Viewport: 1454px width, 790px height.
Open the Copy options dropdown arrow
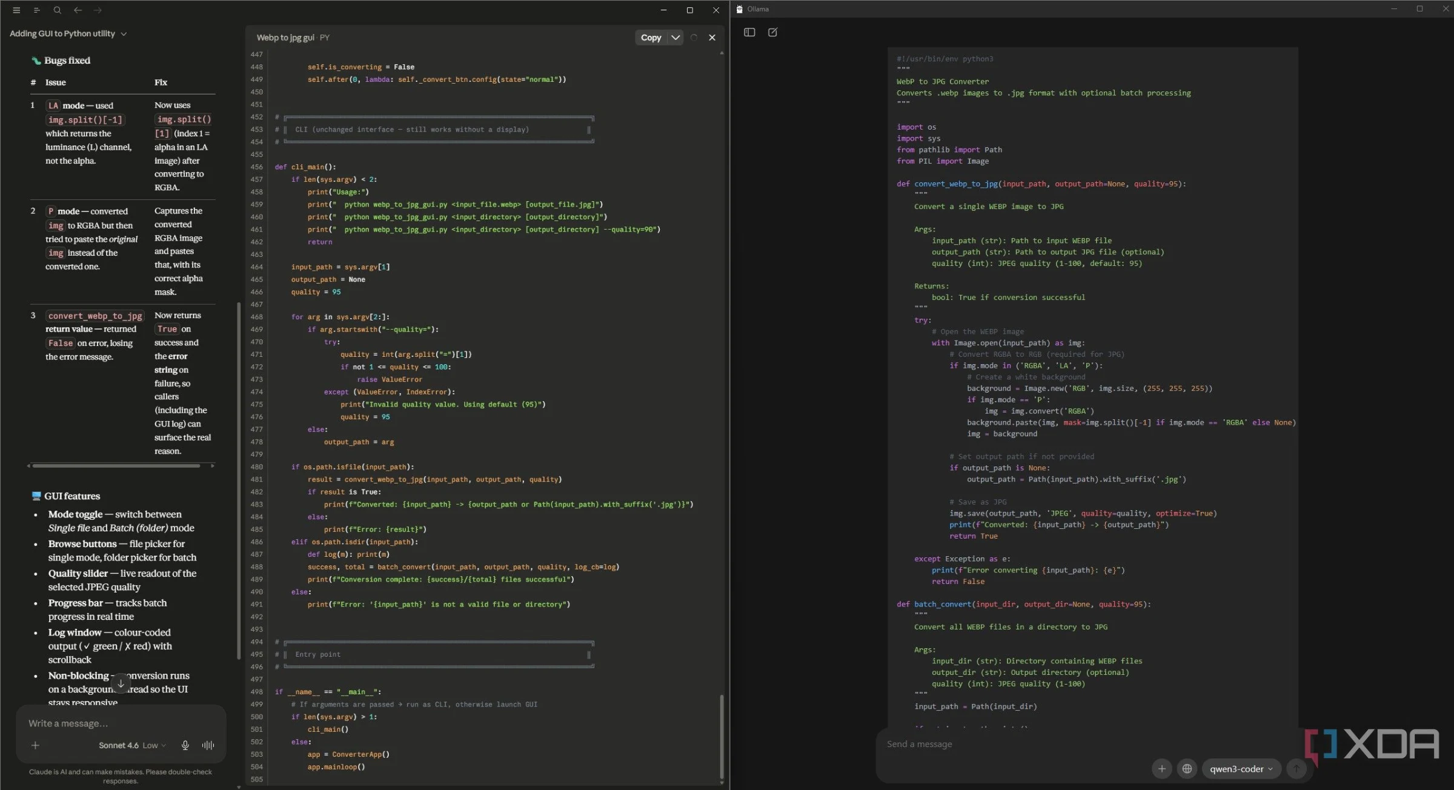coord(675,38)
